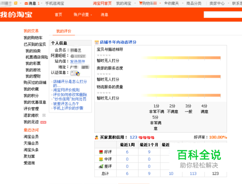Expand the 退款维权 plus toggle

click(x=44, y=115)
